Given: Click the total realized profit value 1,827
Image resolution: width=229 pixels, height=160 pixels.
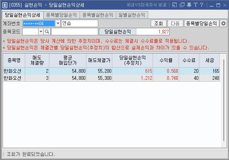Looking at the screenshot, I should pyautogui.click(x=163, y=32).
